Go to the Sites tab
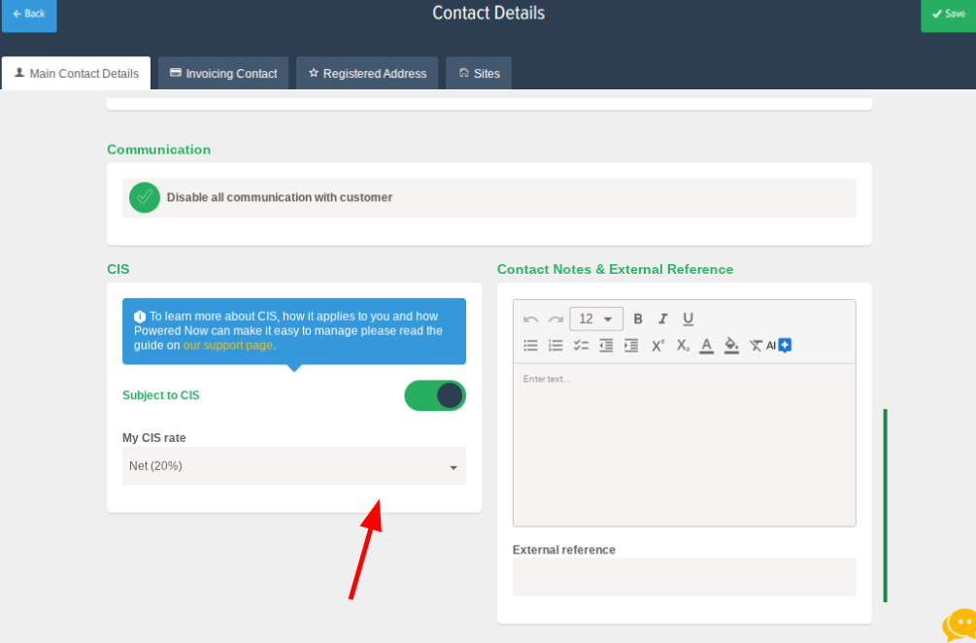 (x=479, y=74)
